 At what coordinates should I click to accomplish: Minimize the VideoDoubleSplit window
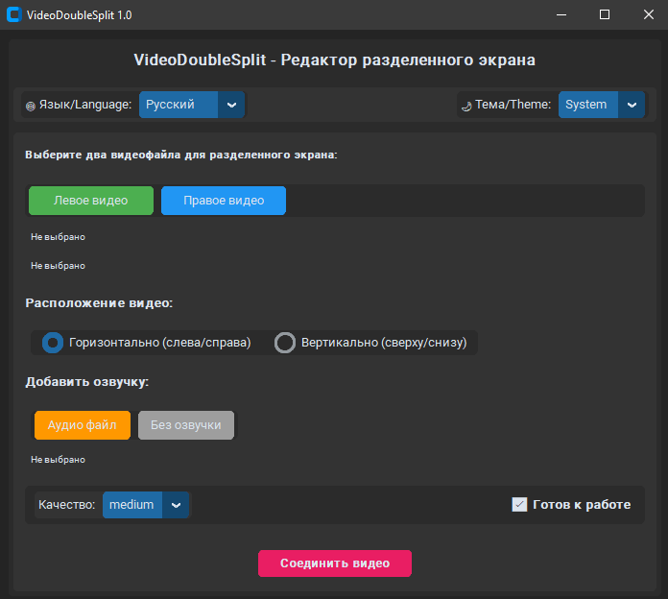click(561, 14)
